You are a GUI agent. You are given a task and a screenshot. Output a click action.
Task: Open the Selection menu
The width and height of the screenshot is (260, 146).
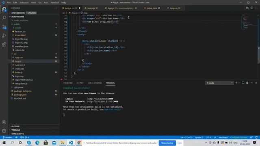click(x=24, y=3)
